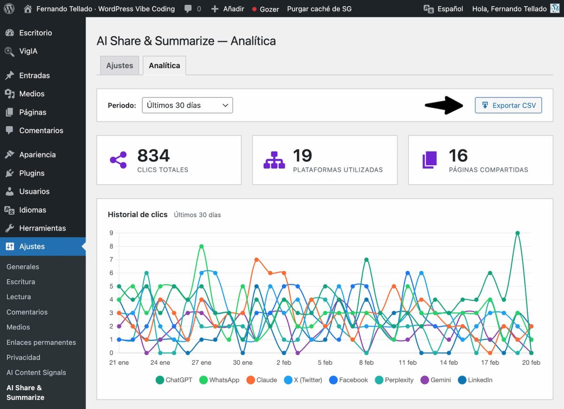Click the Ajustes sliders icon
Viewport: 564px width, 409px height.
coord(9,247)
